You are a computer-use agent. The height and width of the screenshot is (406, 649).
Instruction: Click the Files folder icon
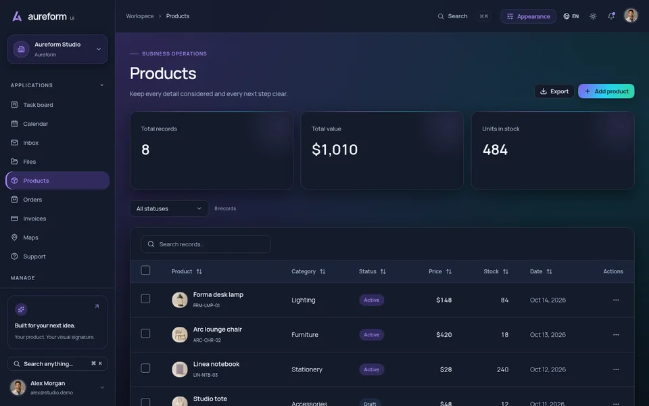click(x=14, y=162)
